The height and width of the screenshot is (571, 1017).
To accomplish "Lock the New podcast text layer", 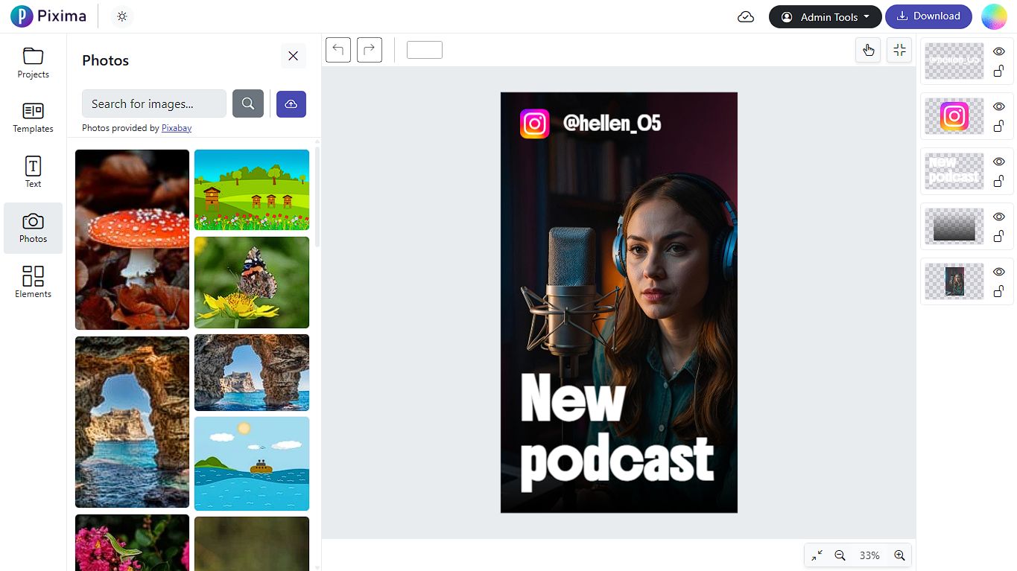I will pos(999,181).
